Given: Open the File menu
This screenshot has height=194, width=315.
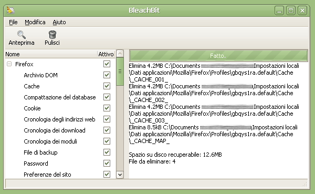Looking at the screenshot, I should coord(13,22).
